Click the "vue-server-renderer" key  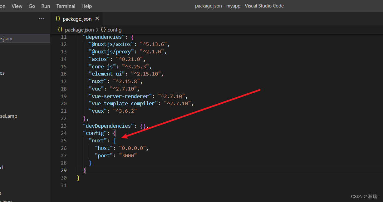[120, 96]
